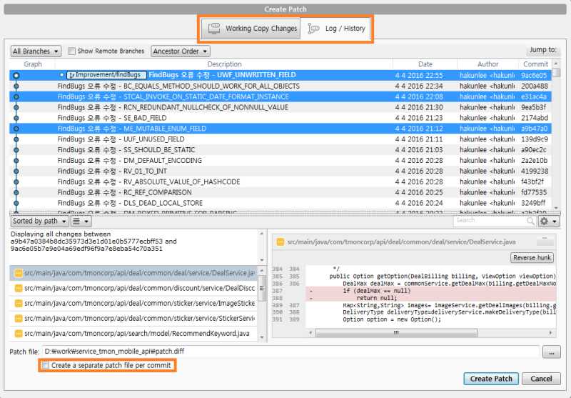
Task: Open diff header options ellipsis button
Action: pyautogui.click(x=545, y=240)
